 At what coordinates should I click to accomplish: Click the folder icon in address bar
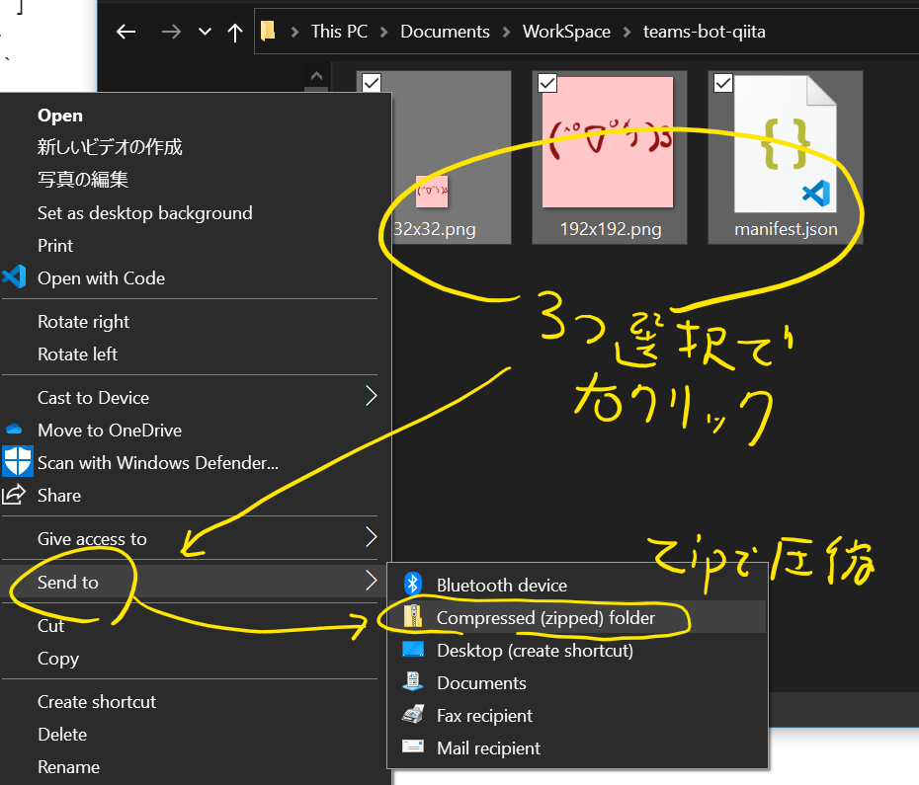point(268,31)
